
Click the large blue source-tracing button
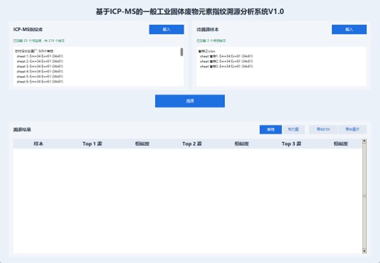coord(190,101)
